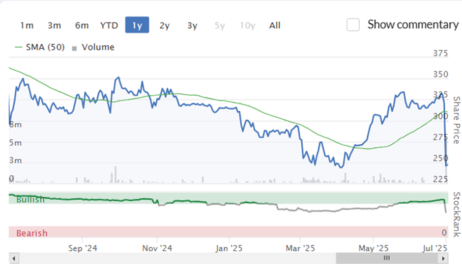Viewport: 462px width, 264px height.
Task: Click the Show commentary label
Action: (413, 25)
